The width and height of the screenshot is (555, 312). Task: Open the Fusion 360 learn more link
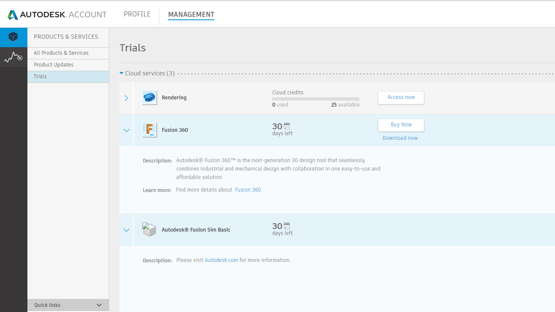point(248,190)
